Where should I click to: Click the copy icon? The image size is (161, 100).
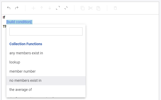[83, 8]
